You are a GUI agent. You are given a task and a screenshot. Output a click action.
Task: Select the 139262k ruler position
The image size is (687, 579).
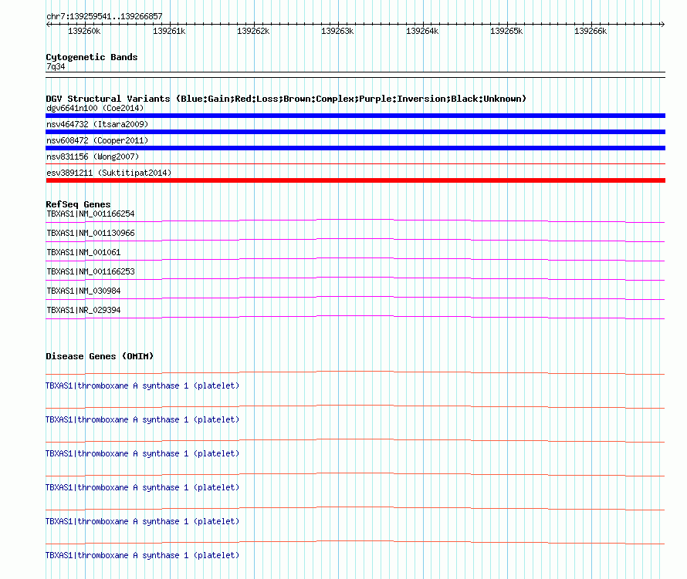point(253,31)
